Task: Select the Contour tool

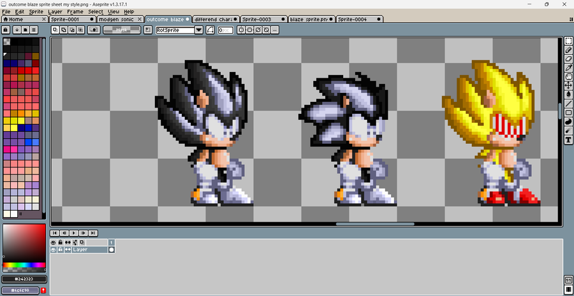Action: tap(568, 122)
